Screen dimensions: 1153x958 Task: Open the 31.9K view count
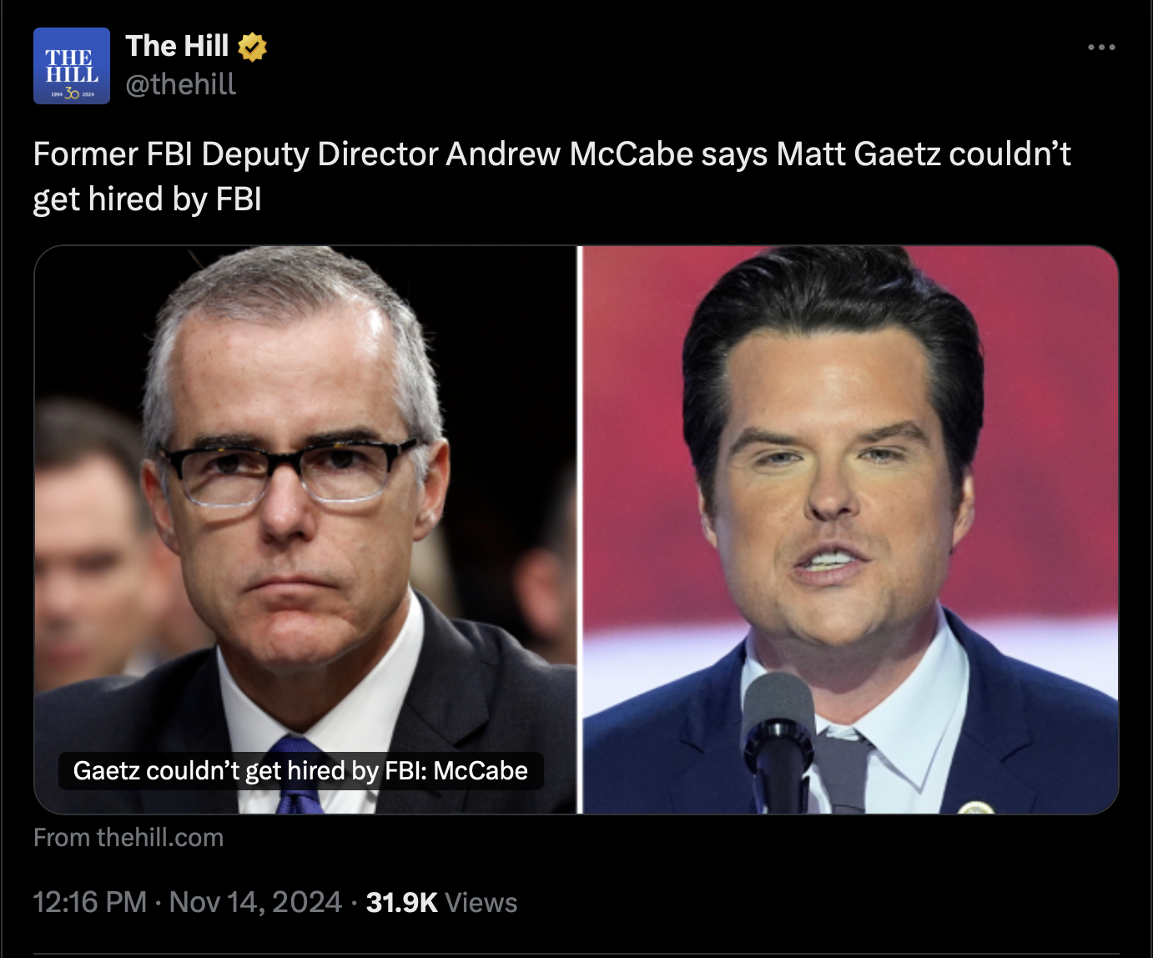click(401, 902)
